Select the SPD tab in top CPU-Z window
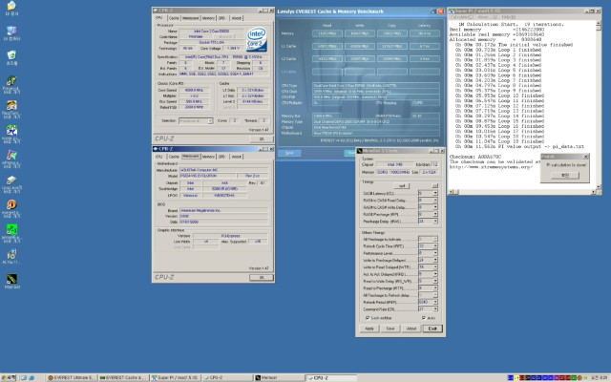The height and width of the screenshot is (382, 611). pyautogui.click(x=221, y=18)
